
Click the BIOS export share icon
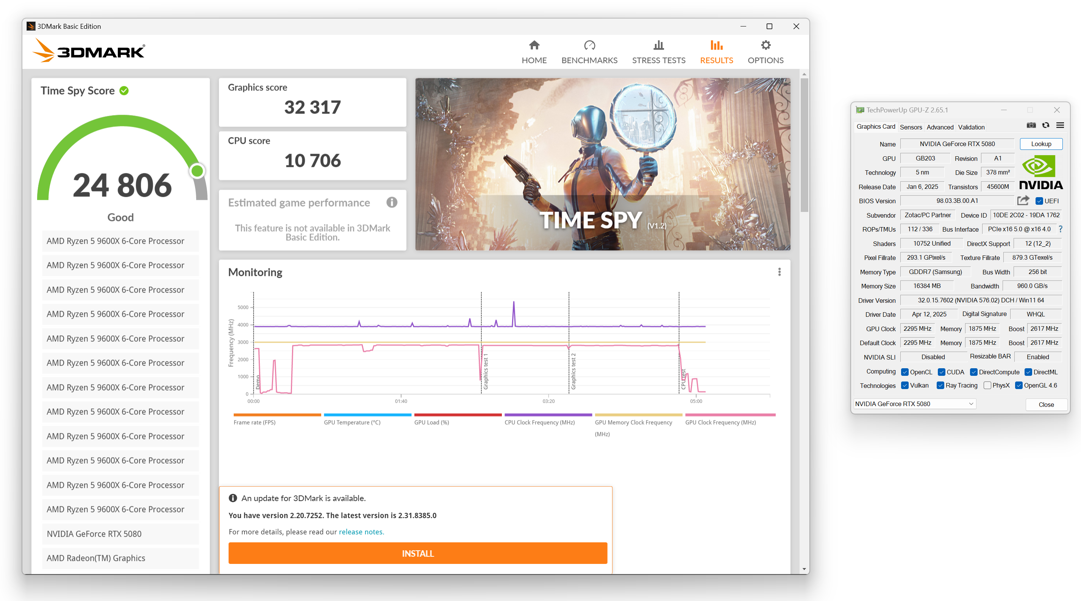(1023, 201)
